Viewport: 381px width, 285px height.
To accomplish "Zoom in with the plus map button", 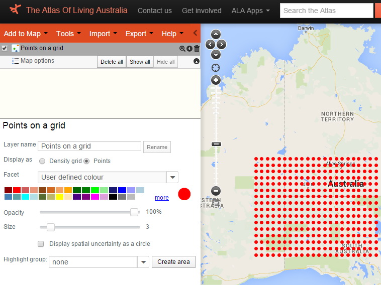I will click(x=216, y=80).
